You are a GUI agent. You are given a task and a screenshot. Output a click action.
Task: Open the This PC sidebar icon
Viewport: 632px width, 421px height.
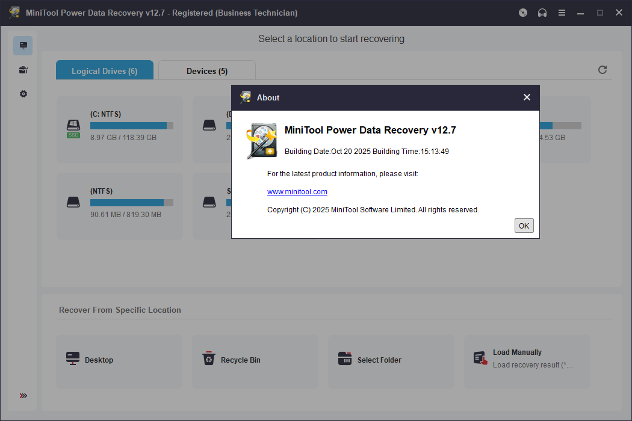pyautogui.click(x=23, y=46)
